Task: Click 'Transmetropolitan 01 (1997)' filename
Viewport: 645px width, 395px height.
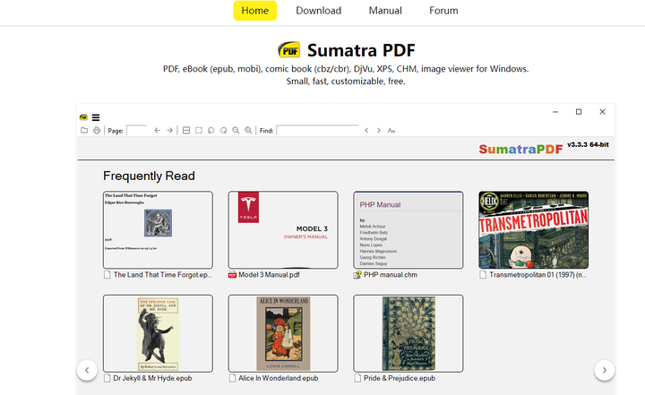Action: pos(537,275)
